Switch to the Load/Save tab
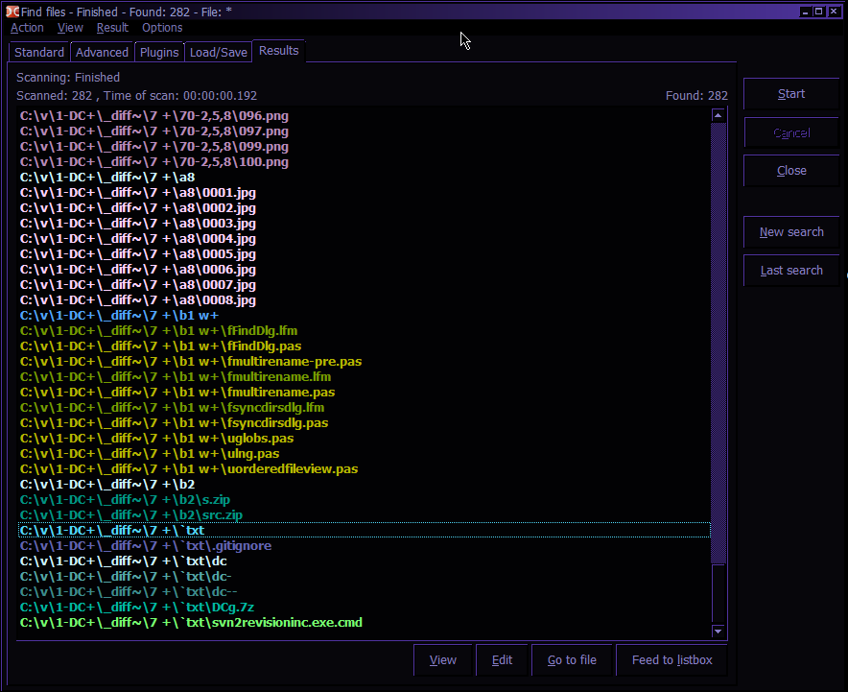The height and width of the screenshot is (692, 848). coord(218,53)
